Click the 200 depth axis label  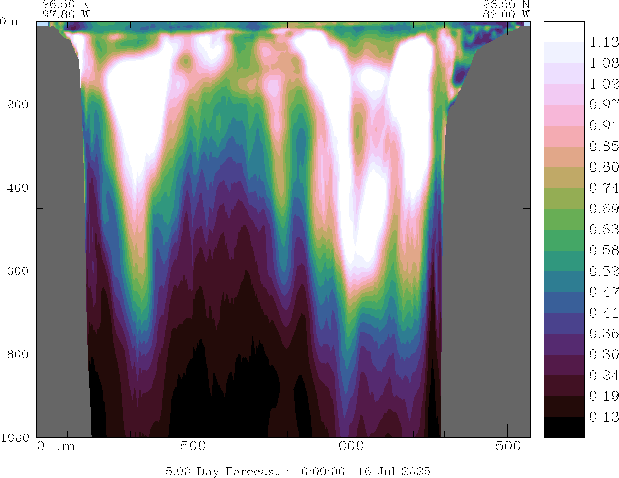[18, 104]
